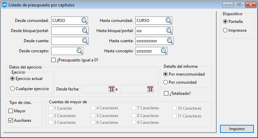
Task: Click magnifier icon for Desde concepto
Action: coord(79,51)
